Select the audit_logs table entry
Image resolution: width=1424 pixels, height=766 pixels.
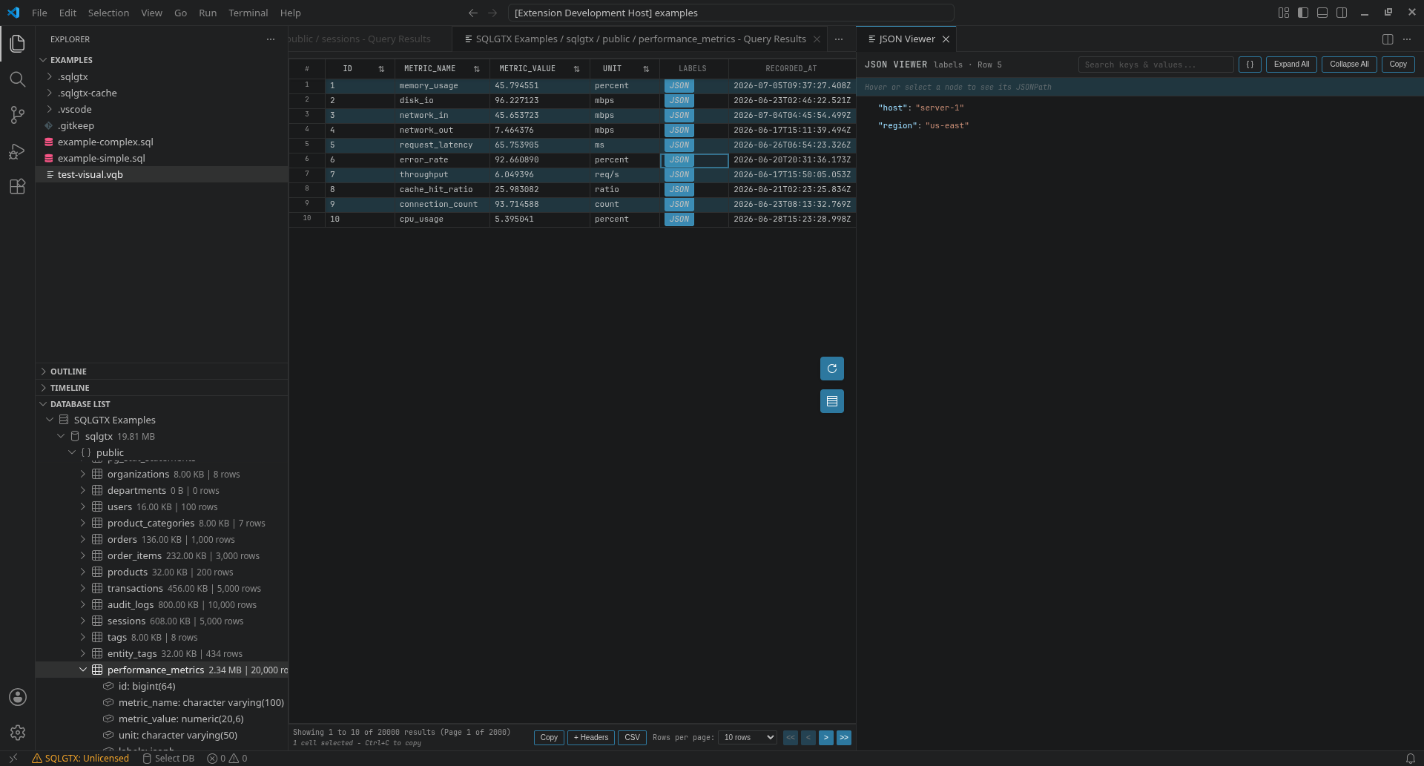(162, 605)
